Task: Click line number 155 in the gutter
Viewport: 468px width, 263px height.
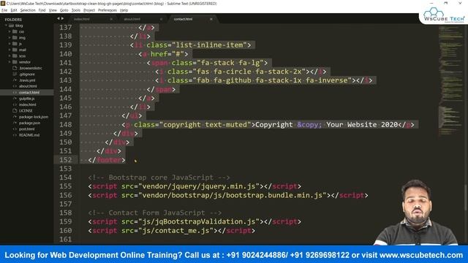Action: 65,186
